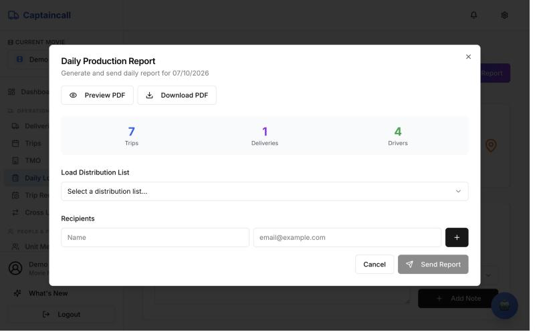Click the Download PDF button
Screen dimensions: 535x334
tap(178, 96)
